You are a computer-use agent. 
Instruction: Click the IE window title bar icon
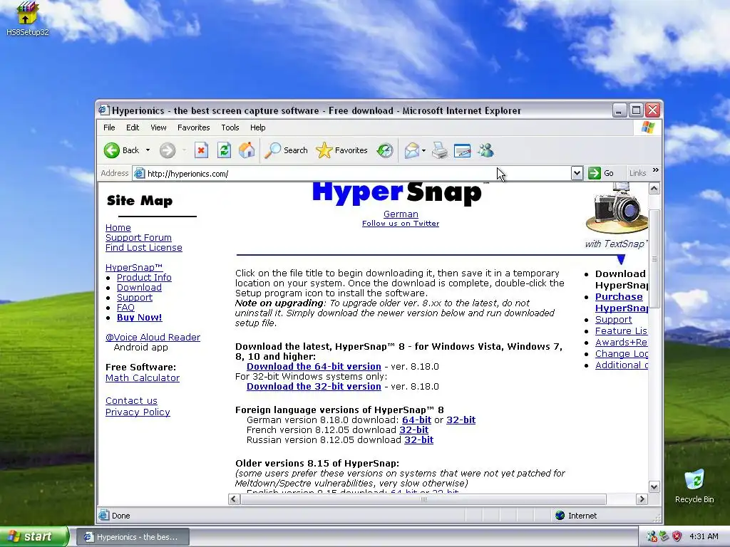click(x=104, y=110)
